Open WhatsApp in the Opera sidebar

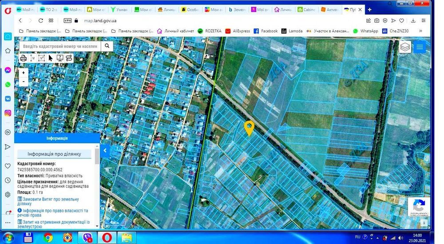coord(8,84)
